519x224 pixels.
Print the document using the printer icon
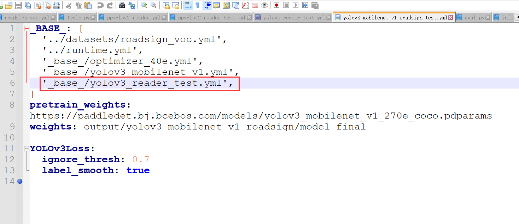pos(57,5)
